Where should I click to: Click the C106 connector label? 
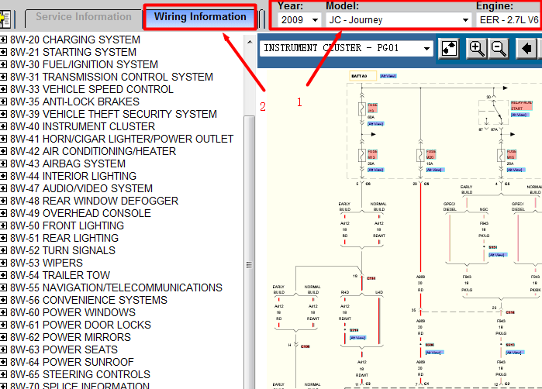(x=306, y=346)
